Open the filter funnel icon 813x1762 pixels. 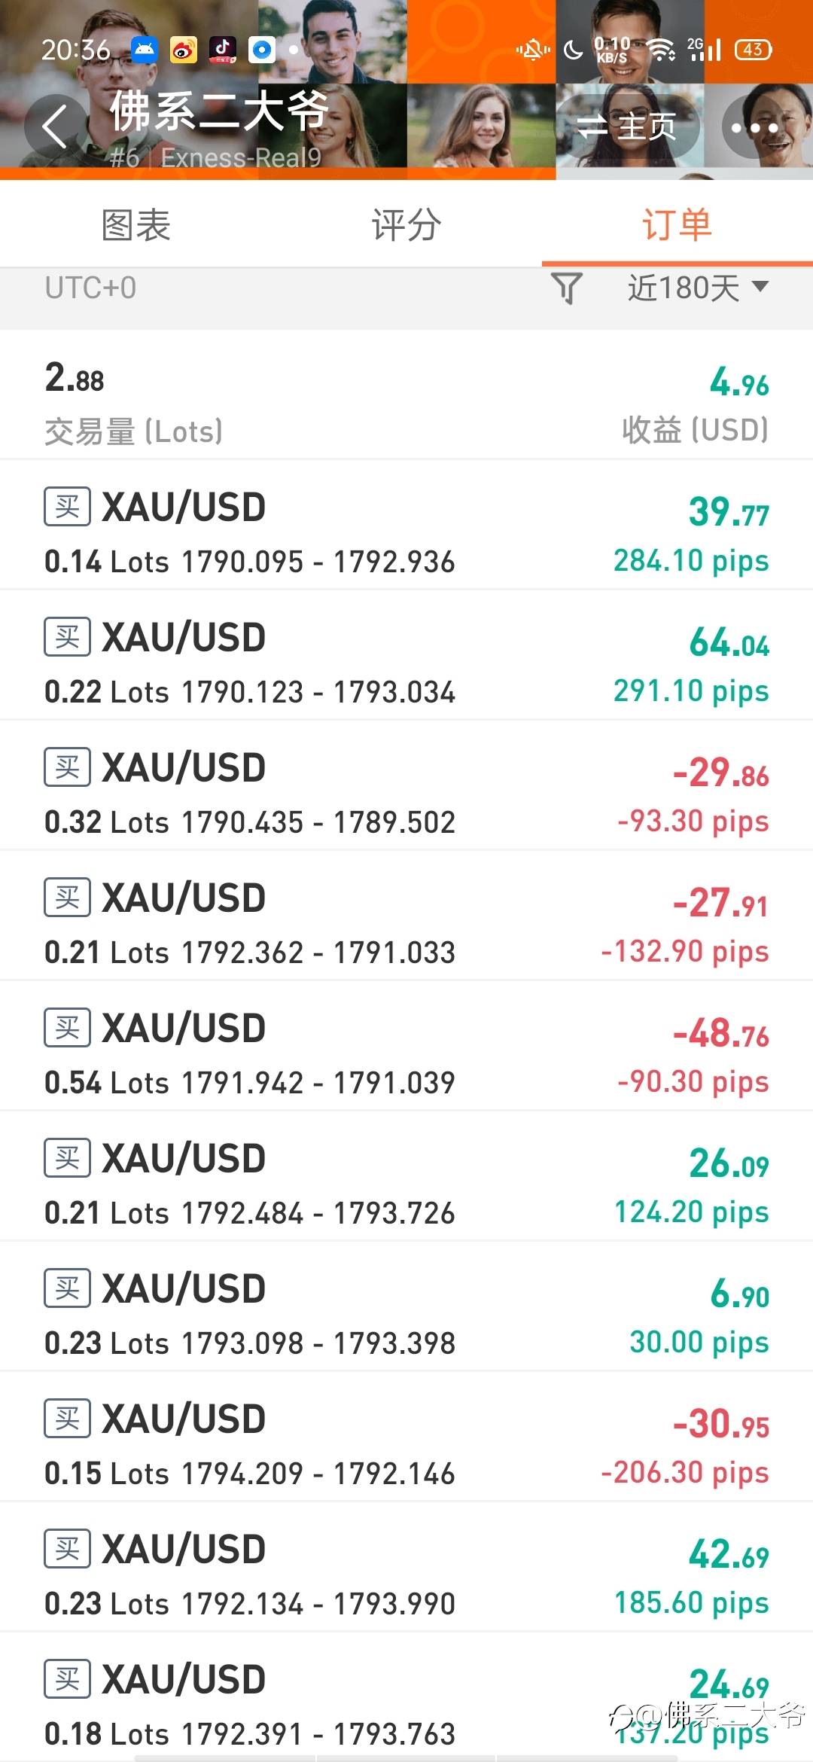tap(566, 288)
